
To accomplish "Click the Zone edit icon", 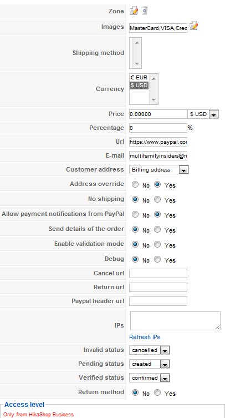I will click(134, 11).
